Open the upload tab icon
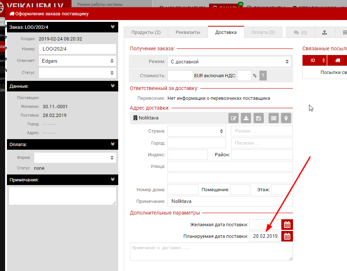347x271 pixels. (324, 32)
